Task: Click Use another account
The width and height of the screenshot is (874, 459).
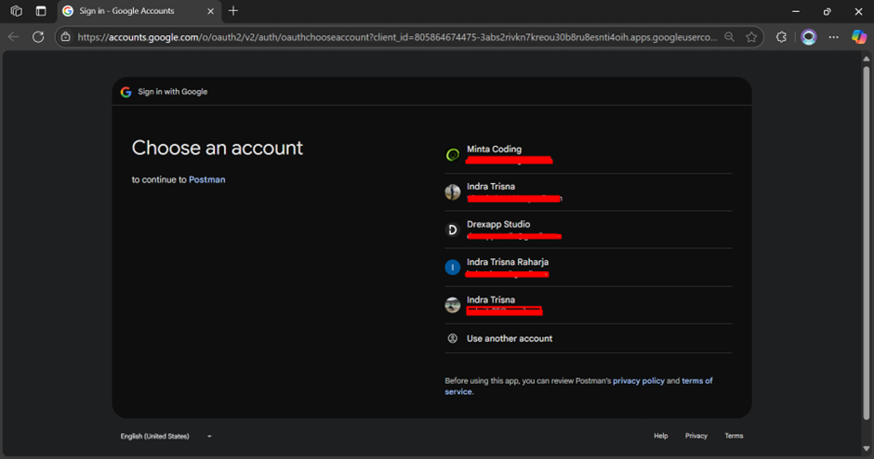Action: click(588, 339)
